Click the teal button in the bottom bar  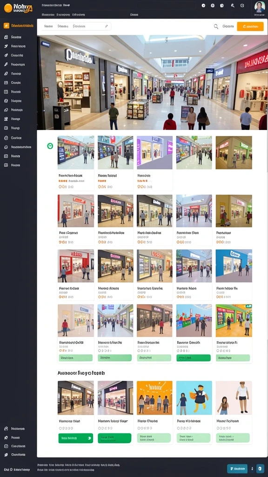pyautogui.click(x=237, y=469)
